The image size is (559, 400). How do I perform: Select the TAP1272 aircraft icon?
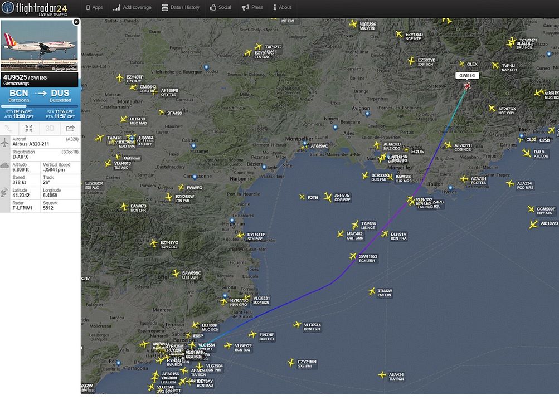pos(259,47)
